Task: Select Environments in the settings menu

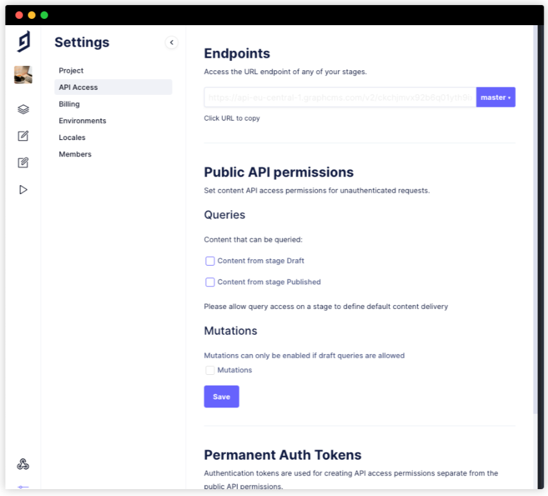Action: pyautogui.click(x=82, y=121)
